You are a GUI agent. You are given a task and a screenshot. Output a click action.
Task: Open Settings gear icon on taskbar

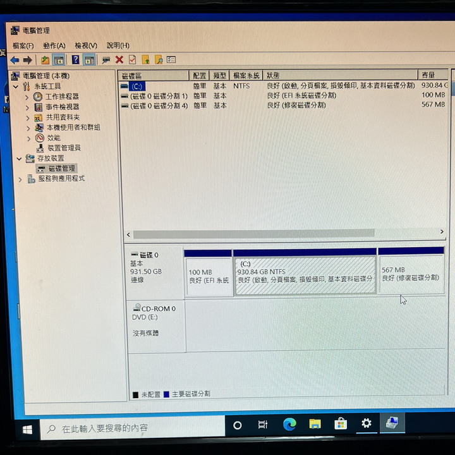click(x=366, y=423)
